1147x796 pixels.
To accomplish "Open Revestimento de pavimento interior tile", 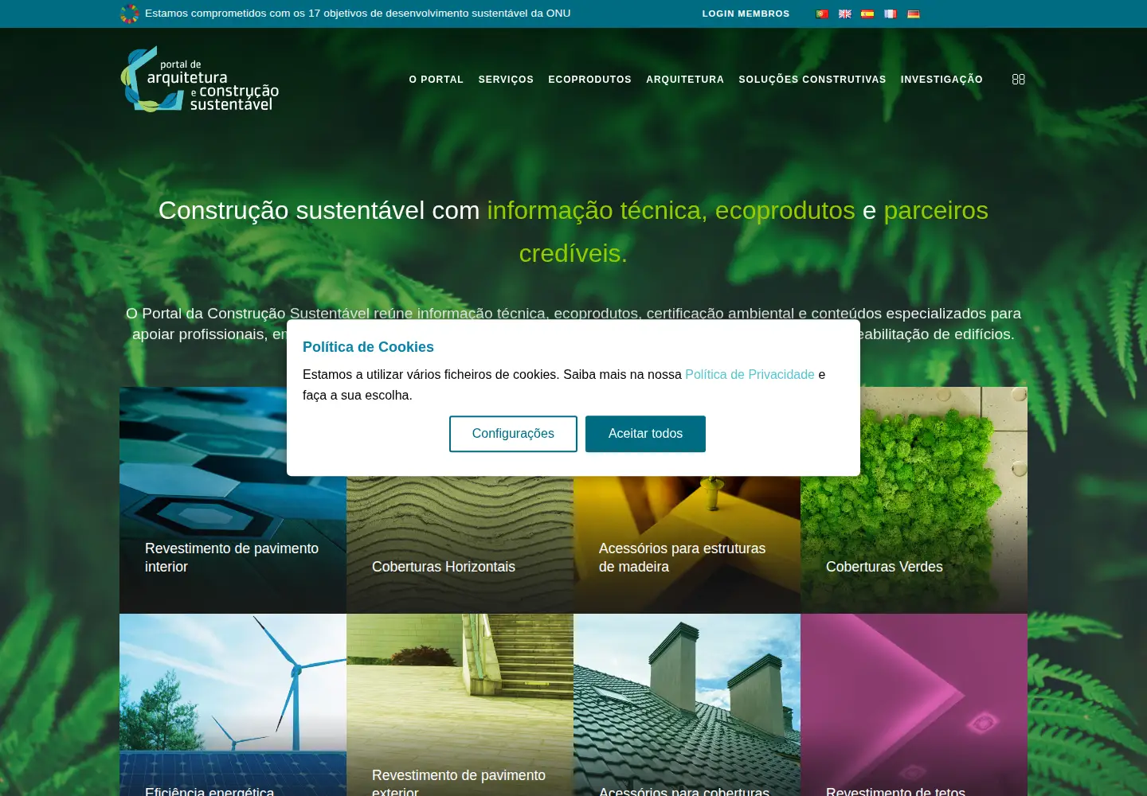I will pyautogui.click(x=233, y=500).
